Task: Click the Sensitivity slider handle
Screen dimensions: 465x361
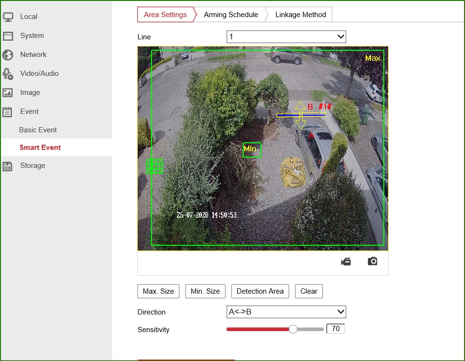Action: (x=293, y=329)
